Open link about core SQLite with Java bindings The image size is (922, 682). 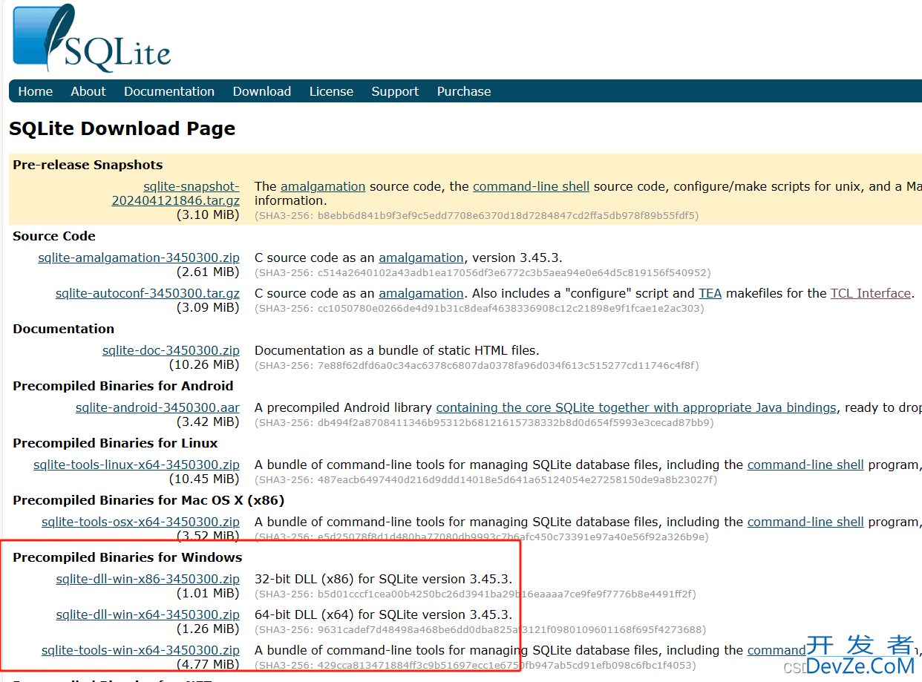(x=636, y=407)
